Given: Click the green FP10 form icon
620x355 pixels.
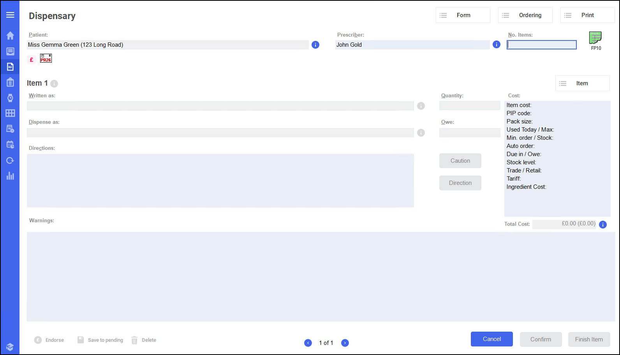Looking at the screenshot, I should pos(595,38).
